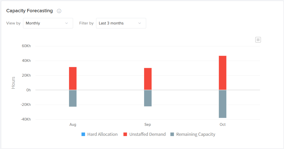This screenshot has height=149, width=284.
Task: Click the gray Remaining Capacity legend square
Action: point(172,134)
